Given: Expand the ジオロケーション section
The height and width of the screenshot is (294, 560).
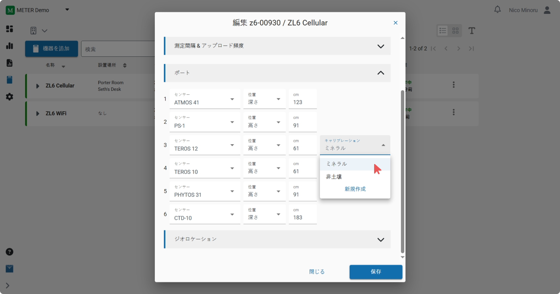Looking at the screenshot, I should click(277, 239).
